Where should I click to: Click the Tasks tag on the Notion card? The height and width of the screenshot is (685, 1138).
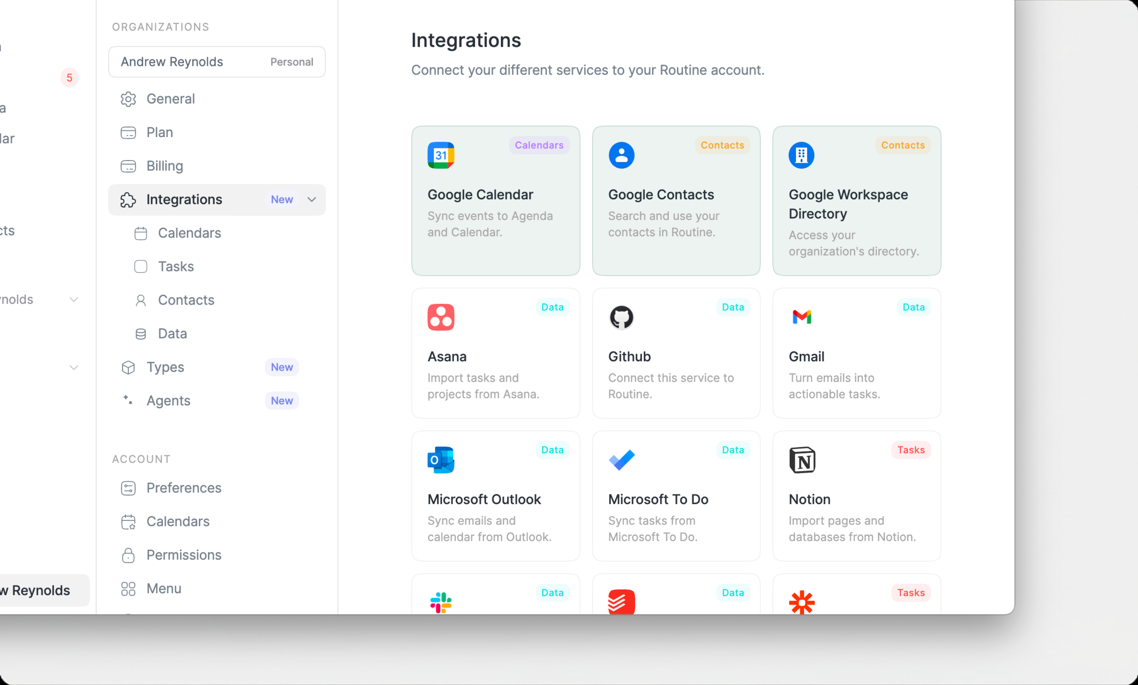pyautogui.click(x=911, y=450)
